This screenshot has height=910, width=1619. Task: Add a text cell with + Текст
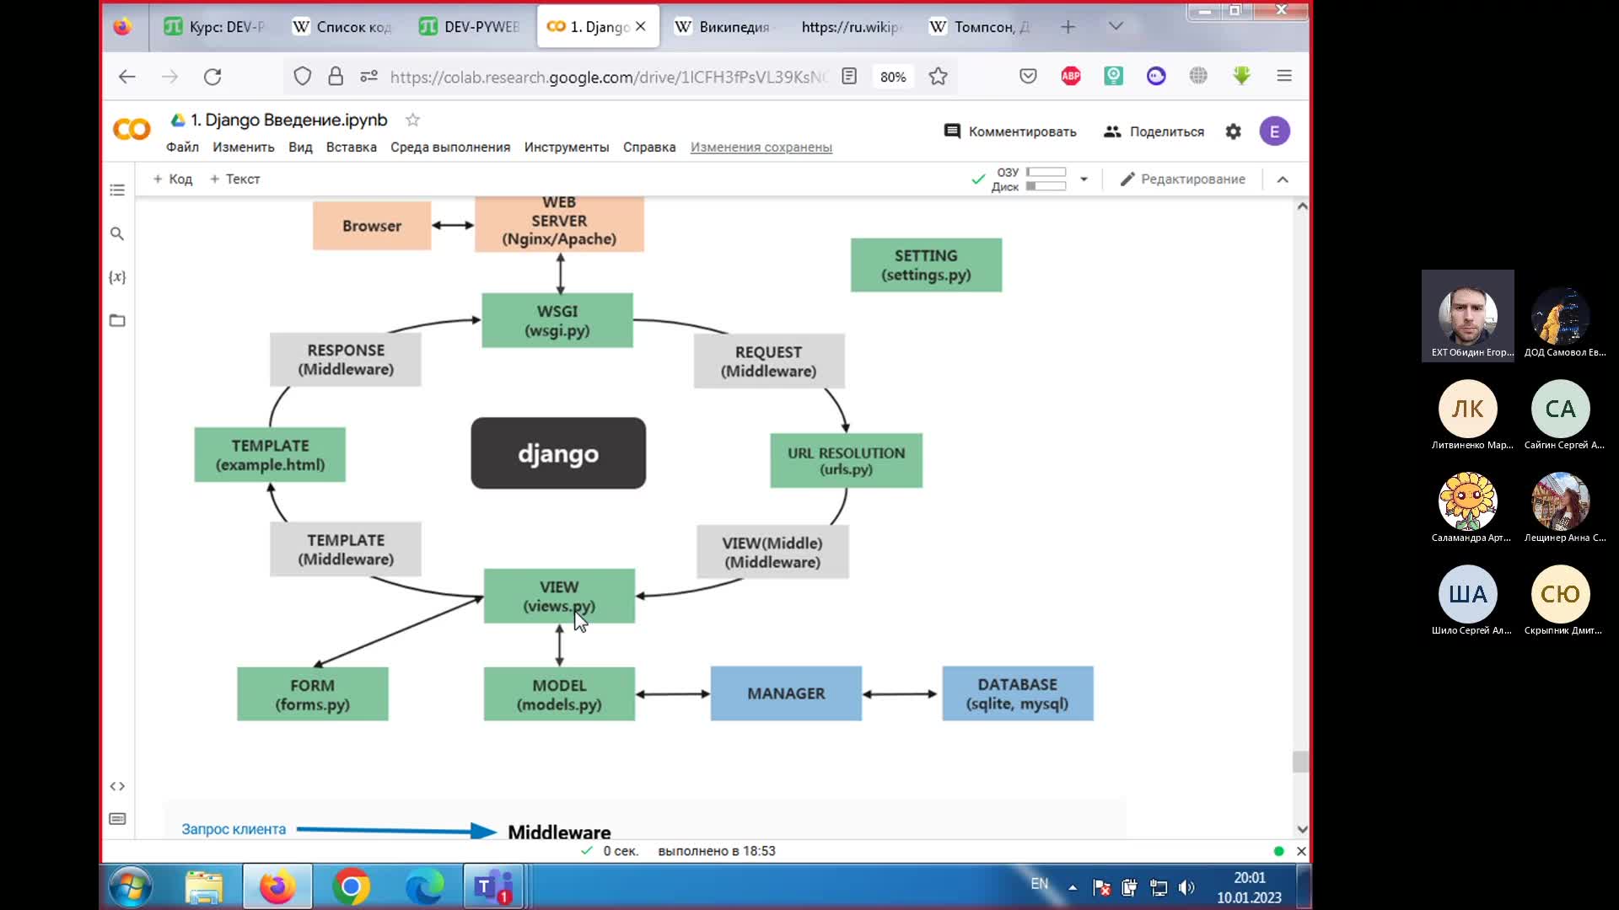234,179
